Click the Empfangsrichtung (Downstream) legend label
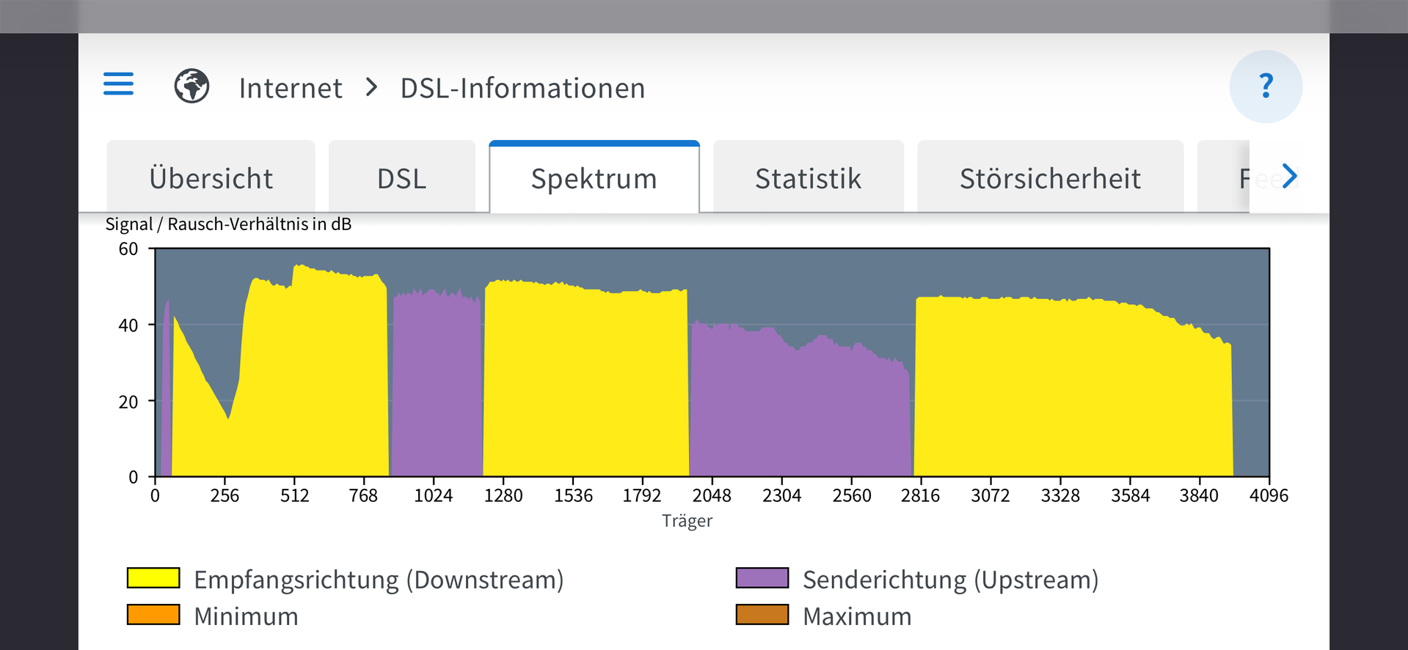Viewport: 1408px width, 650px height. click(379, 580)
